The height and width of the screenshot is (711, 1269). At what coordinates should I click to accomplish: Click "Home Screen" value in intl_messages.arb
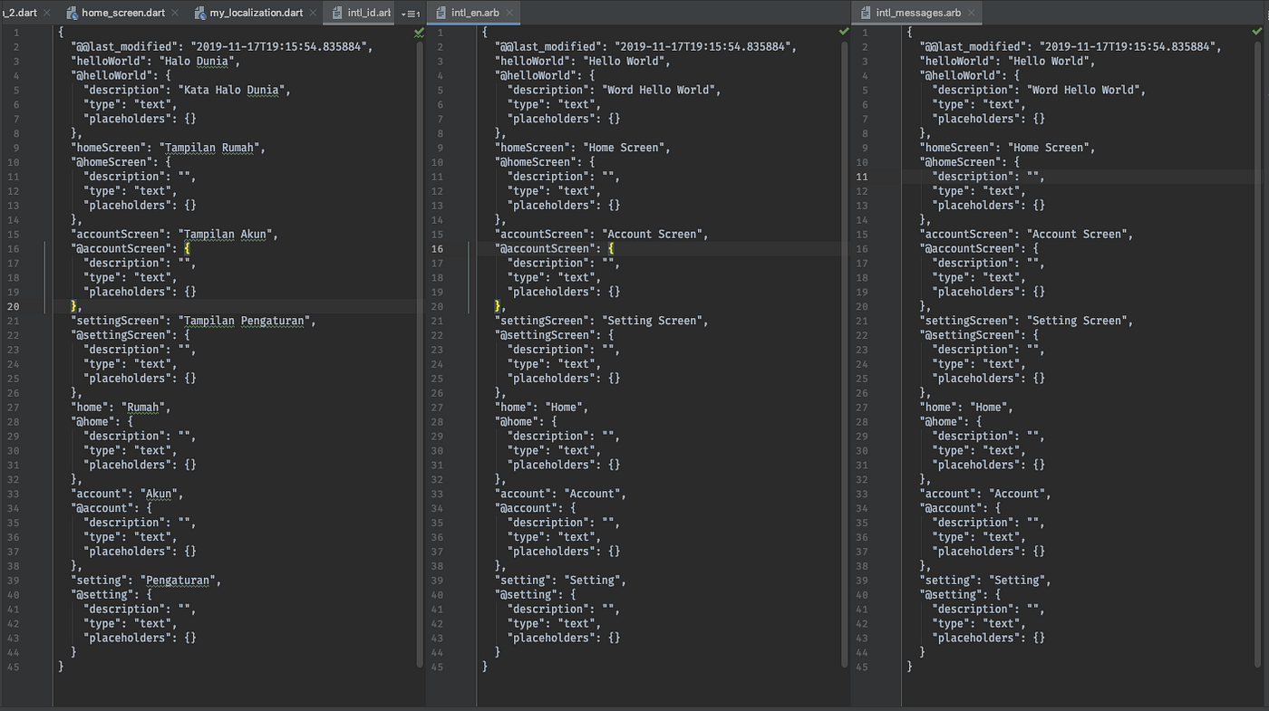[x=1051, y=148]
